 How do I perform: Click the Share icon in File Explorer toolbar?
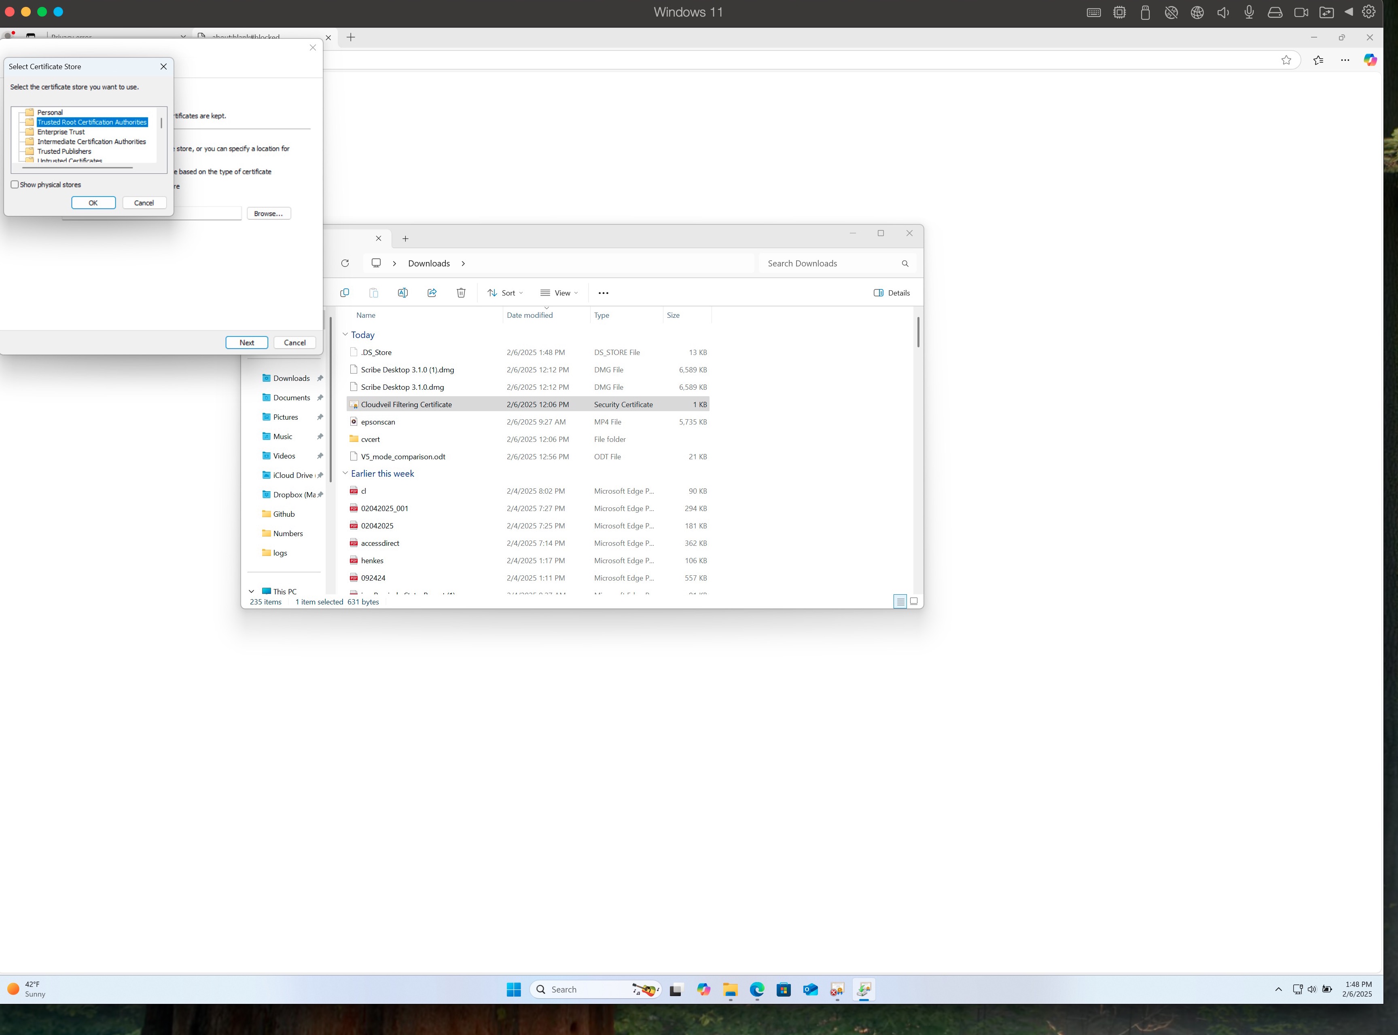(432, 293)
